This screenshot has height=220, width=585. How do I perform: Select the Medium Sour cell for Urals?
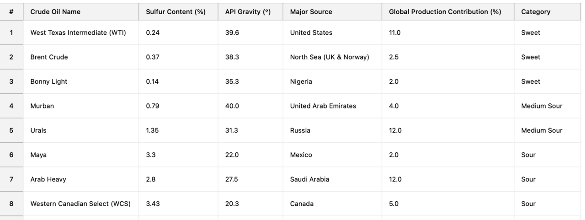point(542,130)
